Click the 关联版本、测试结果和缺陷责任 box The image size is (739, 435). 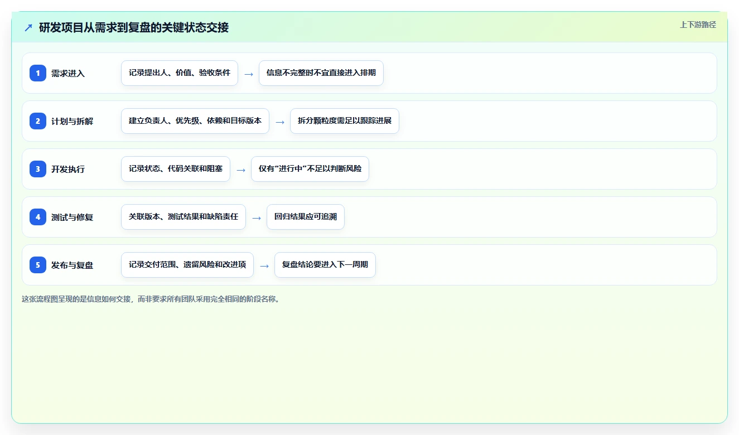coord(183,217)
